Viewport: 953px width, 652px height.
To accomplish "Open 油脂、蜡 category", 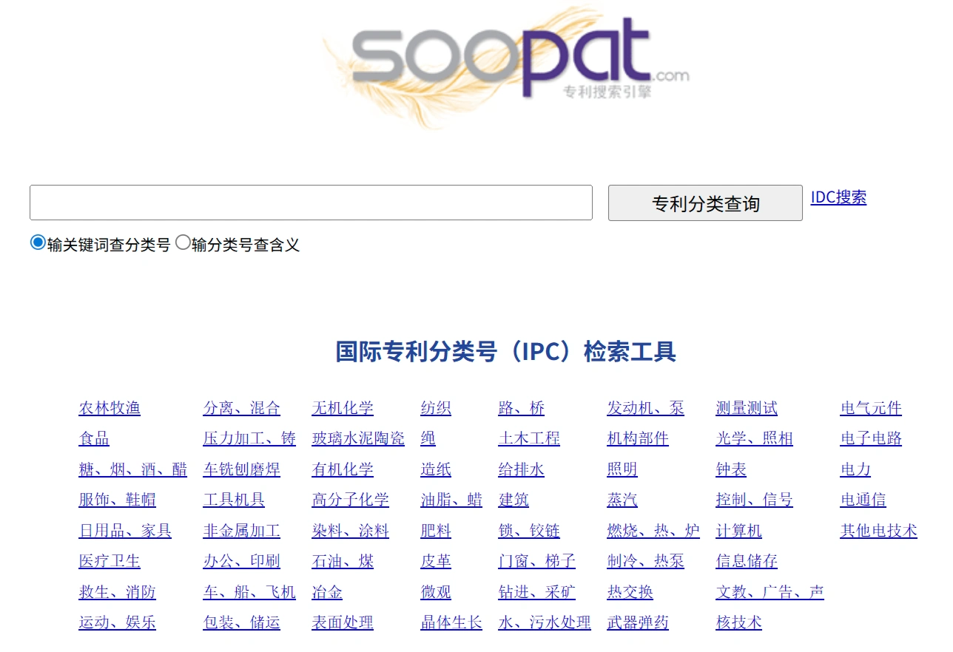I will tap(451, 500).
